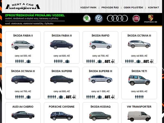Click price 'ceny od 1 000,-Kč'
This screenshot has width=164, height=123.
click(100, 91)
